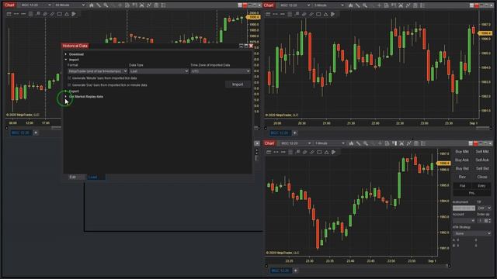Viewport: 497px width, 279px height.
Task: Open the Data Type dropdown
Action: pos(158,71)
